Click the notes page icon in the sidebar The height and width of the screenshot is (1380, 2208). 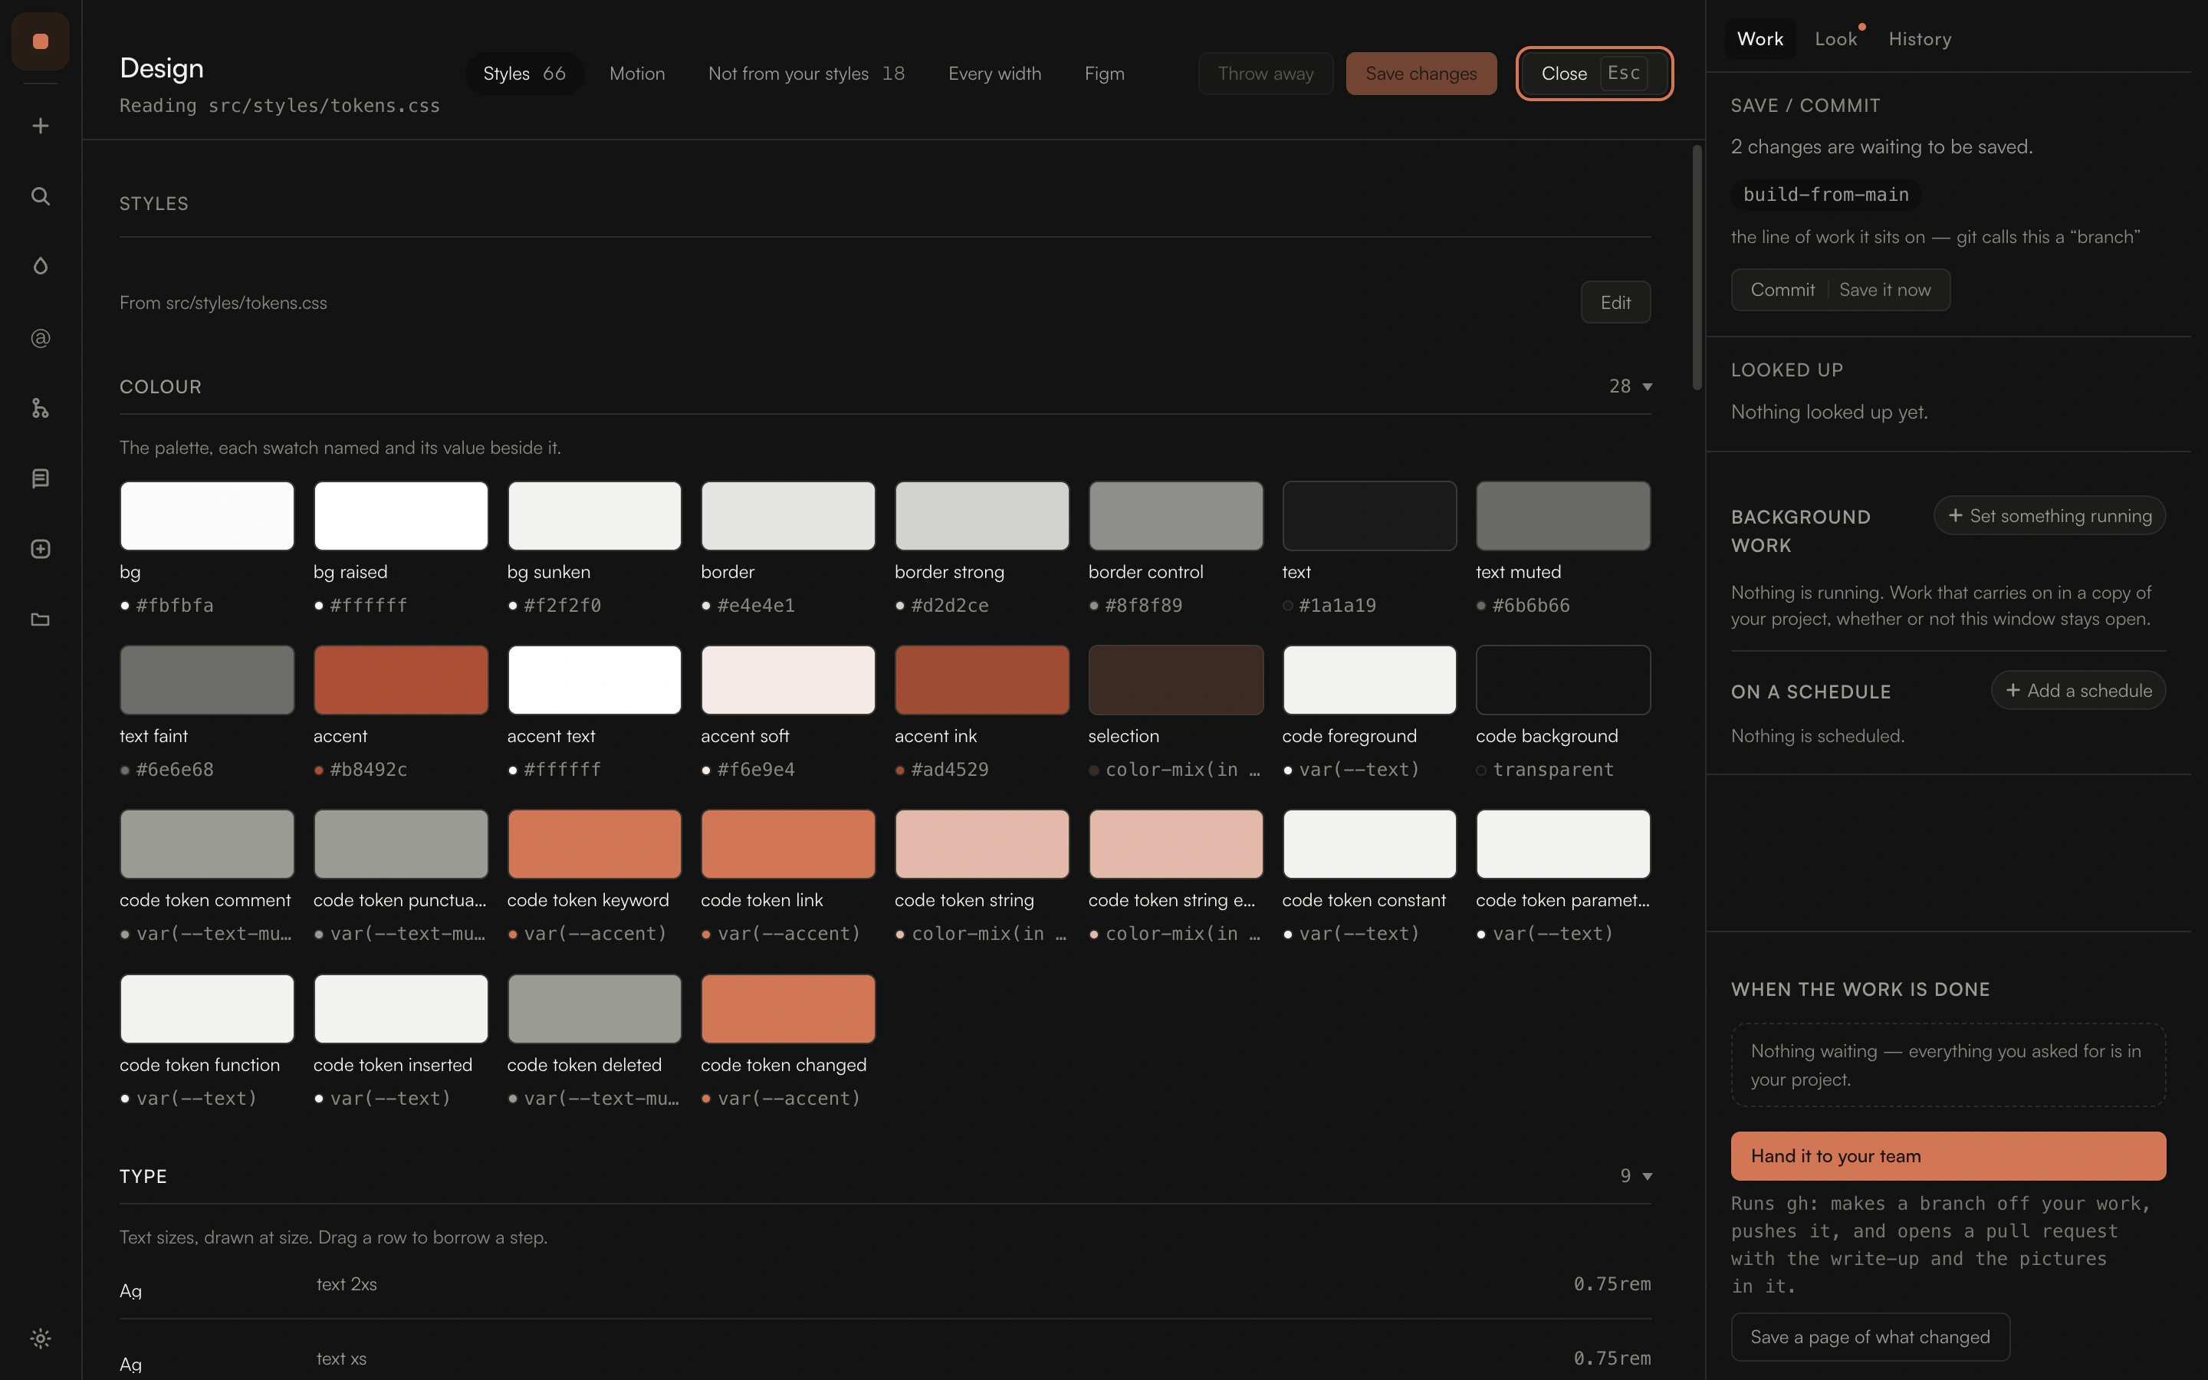point(40,478)
